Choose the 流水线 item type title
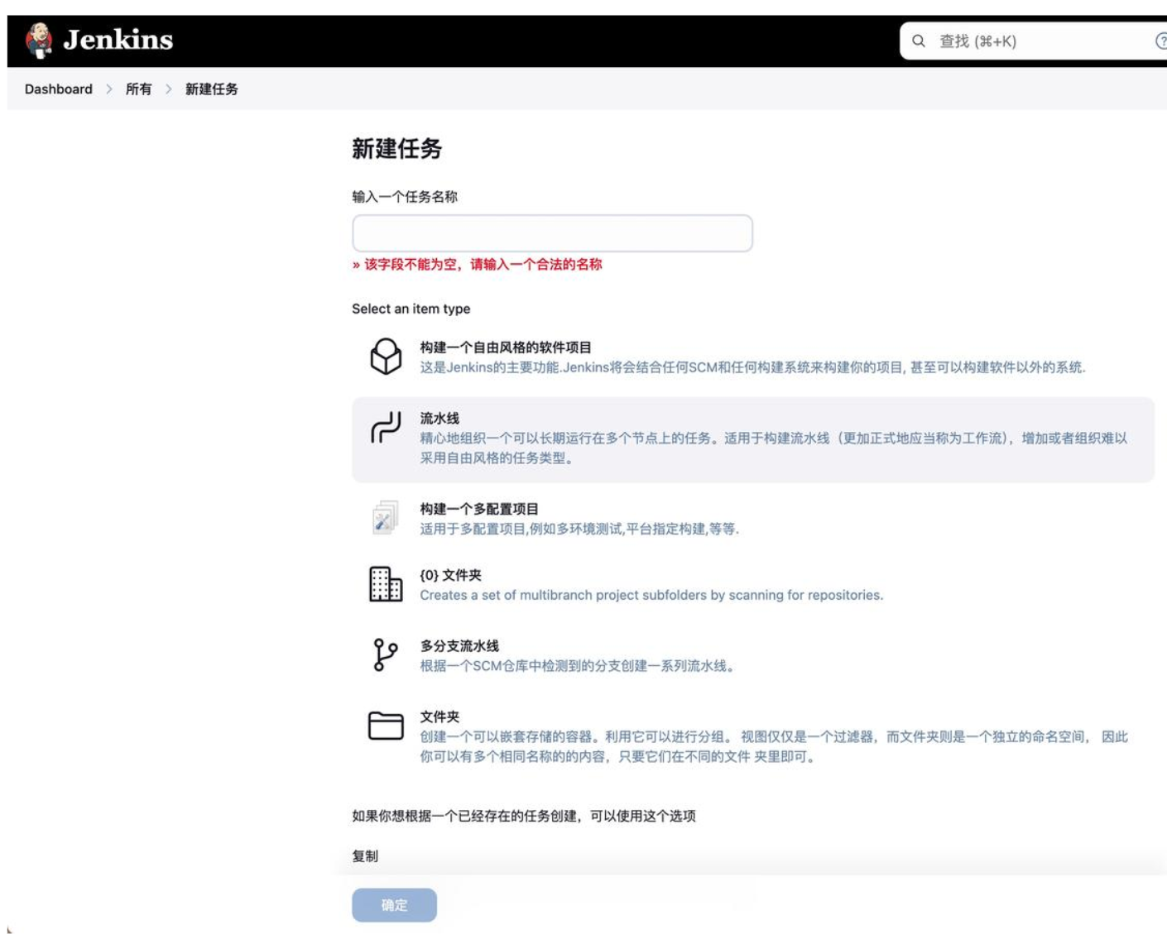This screenshot has width=1167, height=944. coord(439,419)
